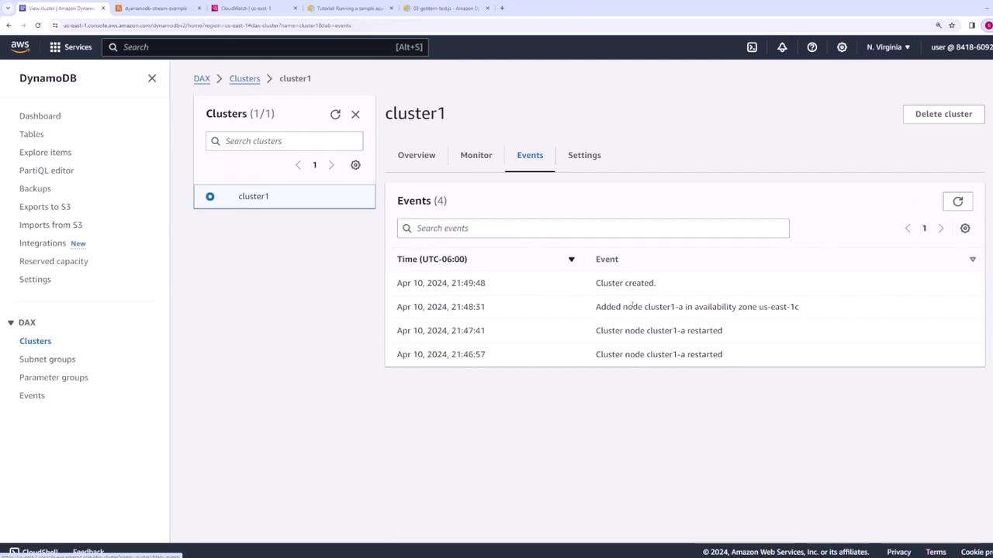Switch to the 03-getitem-test.js browser tab
993x558 pixels.
pyautogui.click(x=445, y=9)
